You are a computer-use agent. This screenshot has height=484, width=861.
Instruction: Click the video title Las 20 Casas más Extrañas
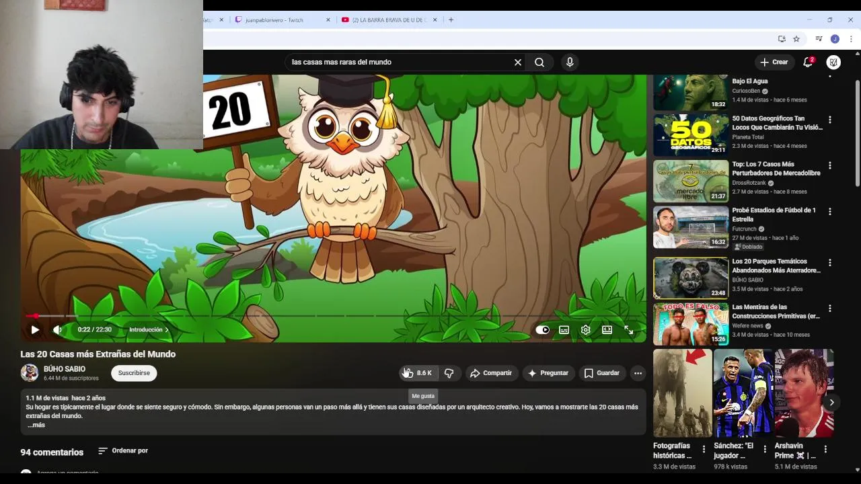click(98, 354)
